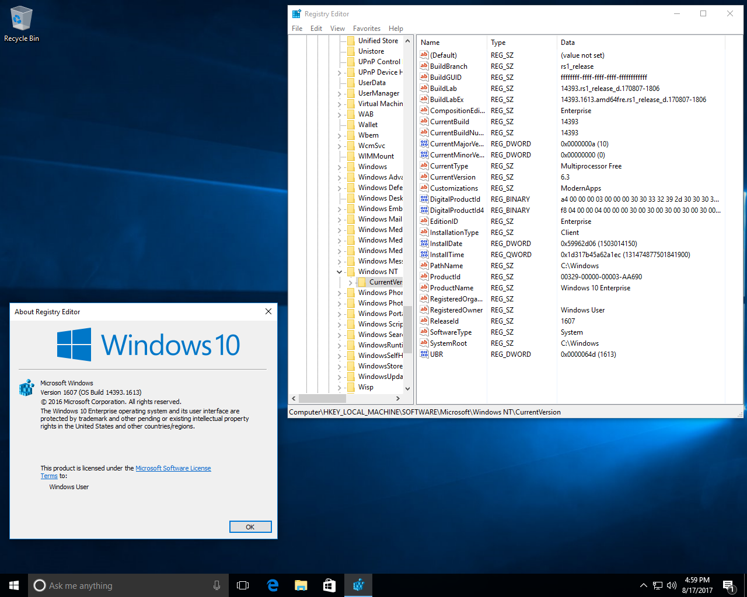
Task: Click the Cortana microphone icon
Action: coord(217,585)
